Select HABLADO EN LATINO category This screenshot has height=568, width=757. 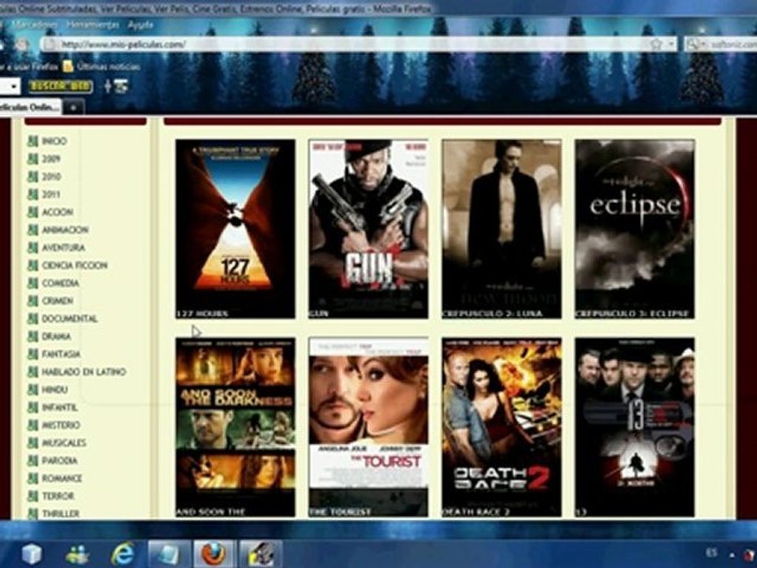coord(84,372)
